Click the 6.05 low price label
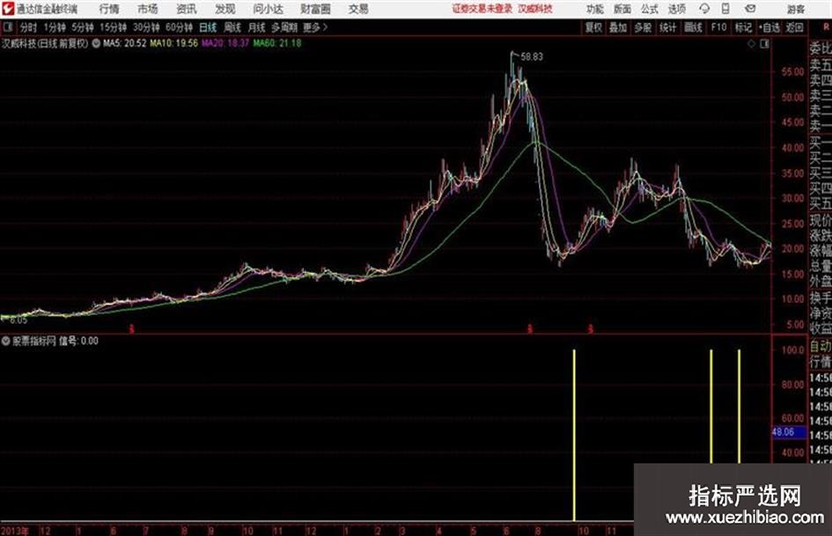 pyautogui.click(x=18, y=320)
